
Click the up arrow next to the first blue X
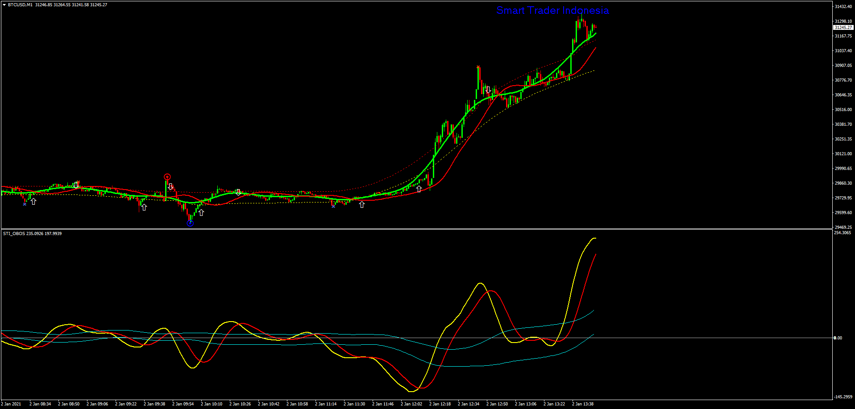[33, 202]
